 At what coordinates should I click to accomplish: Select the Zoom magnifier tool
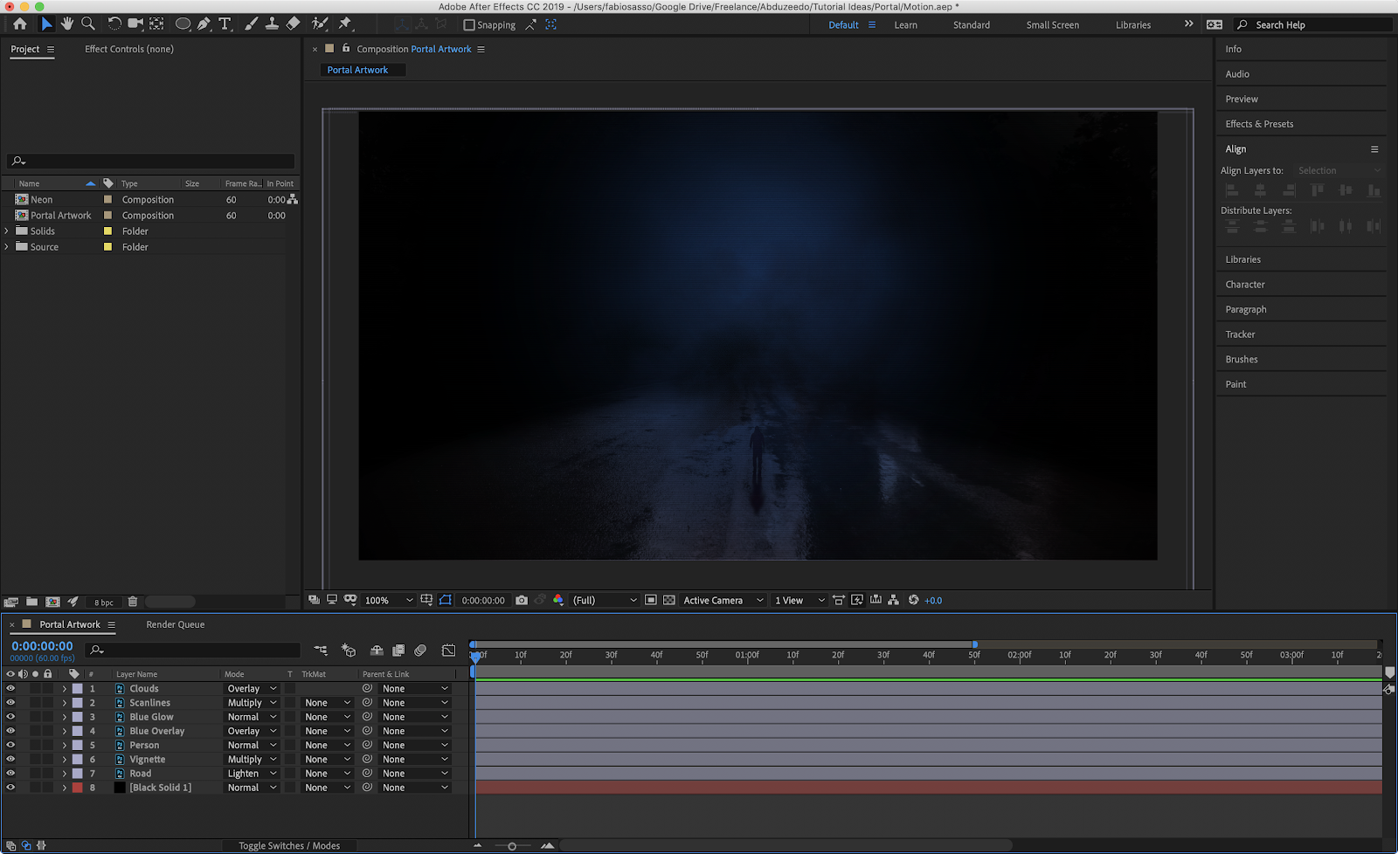[88, 24]
